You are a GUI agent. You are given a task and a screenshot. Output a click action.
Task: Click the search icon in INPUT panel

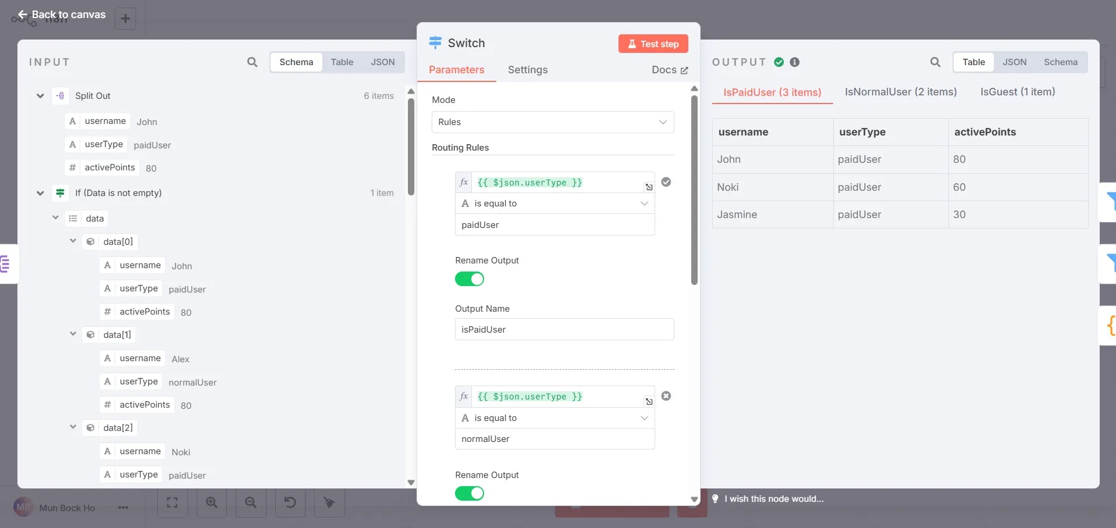(x=252, y=62)
